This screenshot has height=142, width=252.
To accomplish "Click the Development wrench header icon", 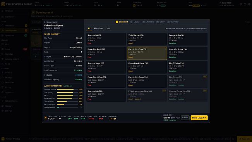I will (33, 12).
